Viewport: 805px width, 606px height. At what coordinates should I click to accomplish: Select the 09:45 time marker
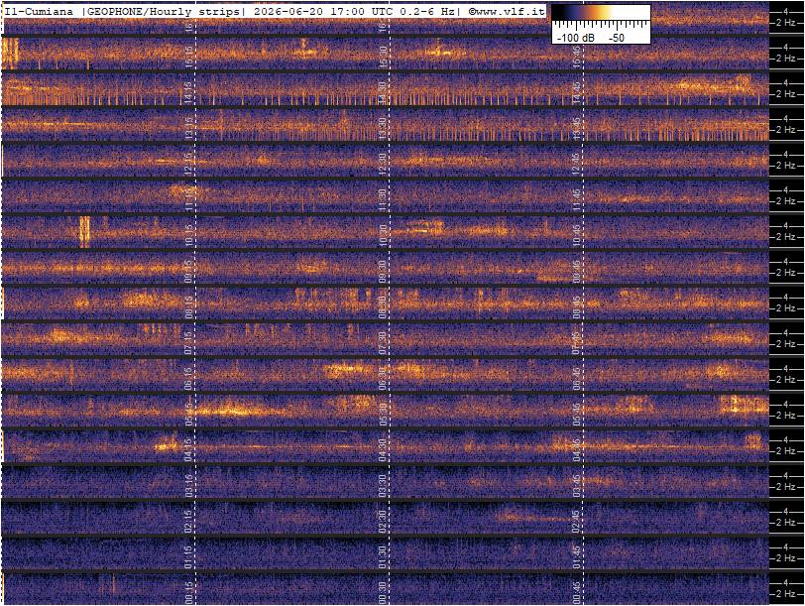[577, 271]
